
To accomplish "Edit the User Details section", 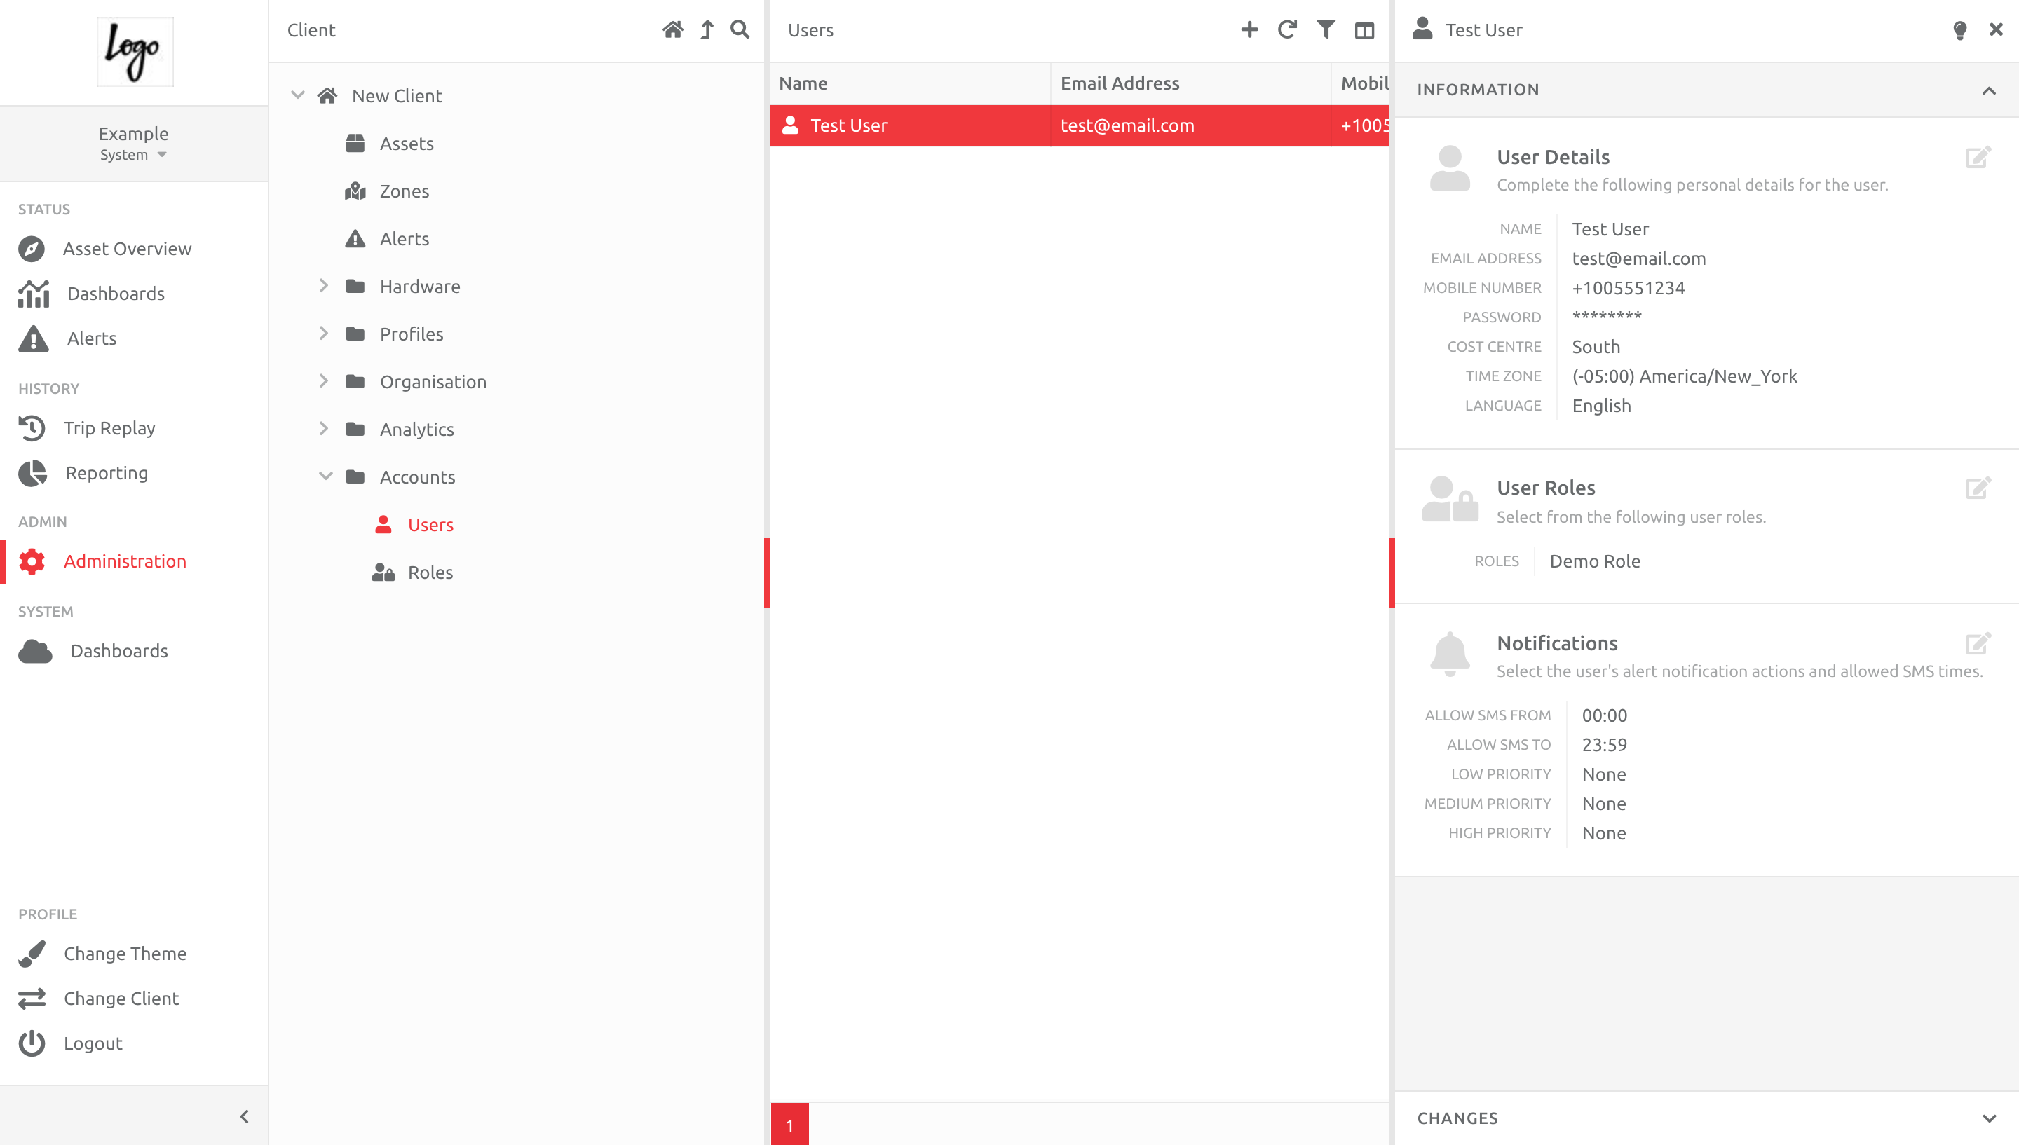I will [1978, 157].
